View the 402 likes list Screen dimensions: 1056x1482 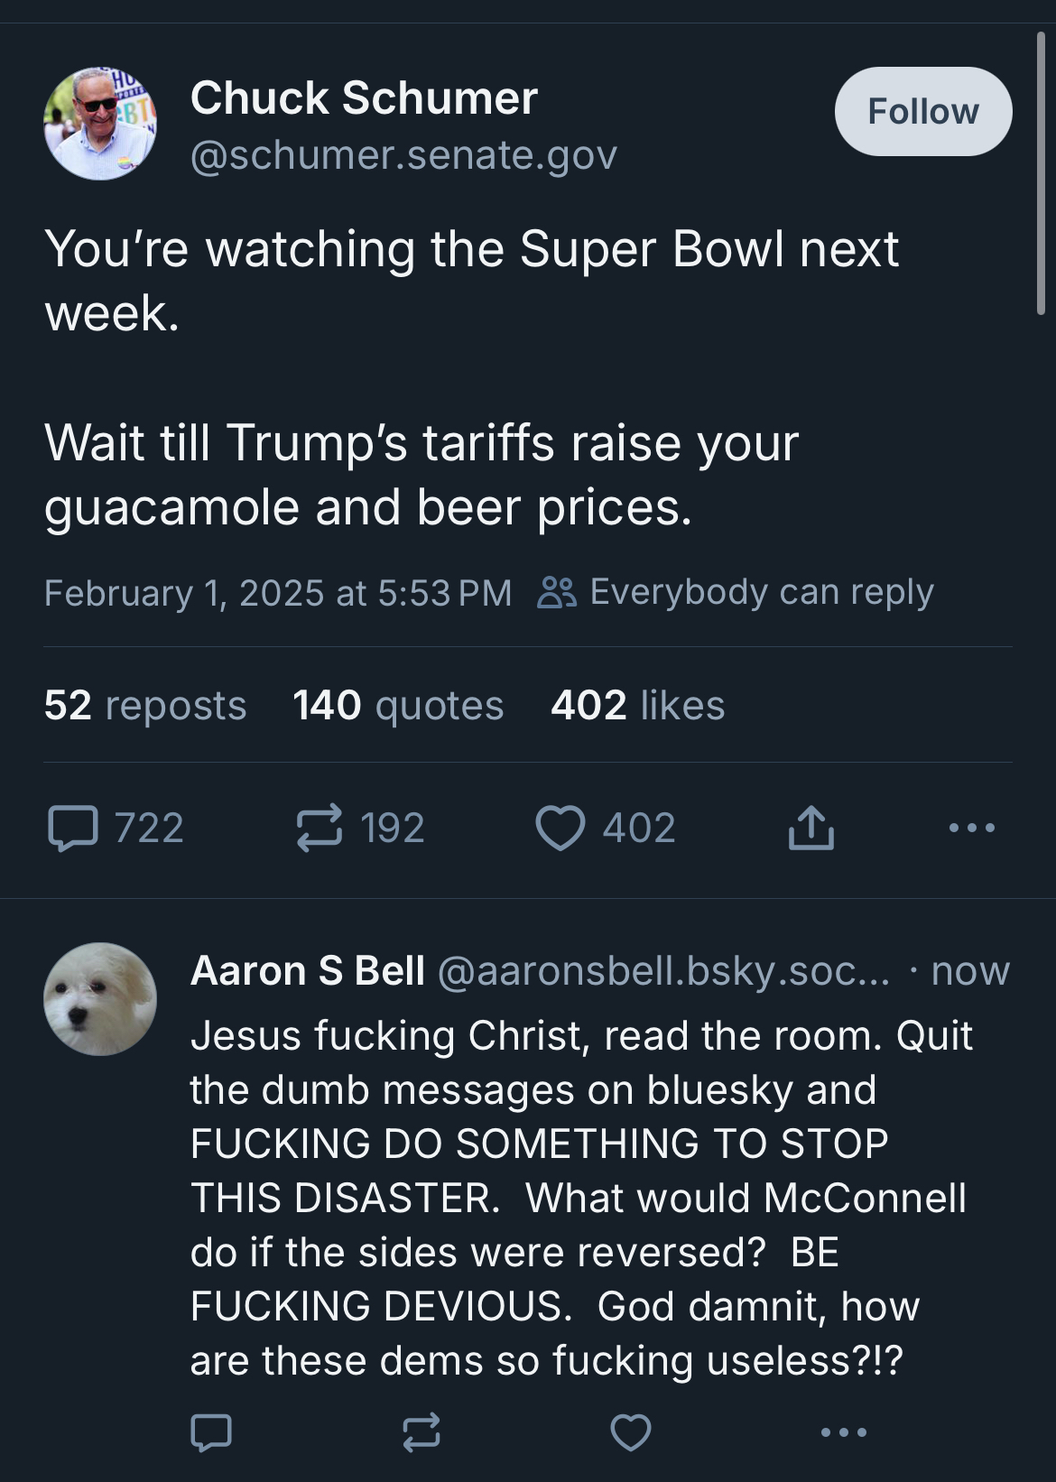pos(637,705)
